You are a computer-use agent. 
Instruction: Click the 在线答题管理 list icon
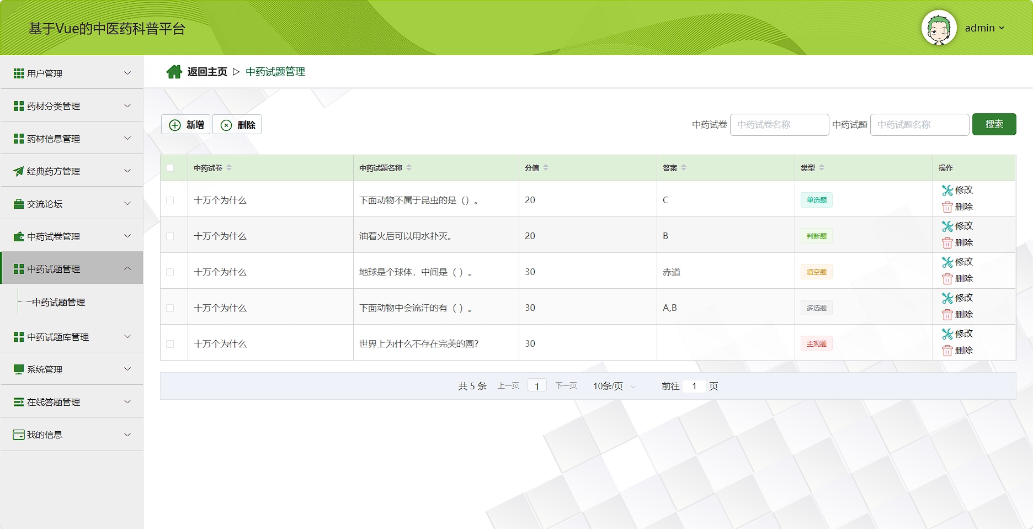(18, 402)
